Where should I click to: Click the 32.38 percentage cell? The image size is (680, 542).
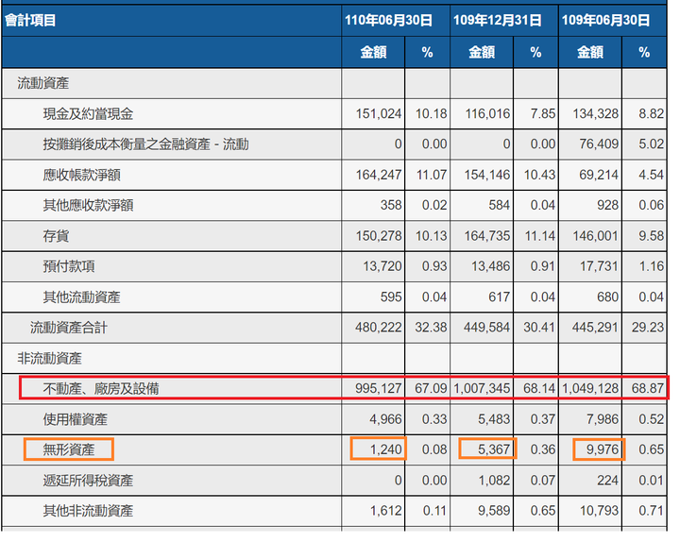tap(431, 328)
